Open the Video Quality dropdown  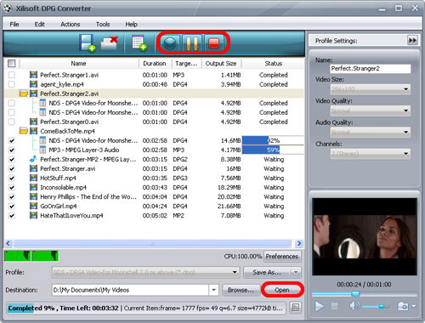[x=370, y=110]
